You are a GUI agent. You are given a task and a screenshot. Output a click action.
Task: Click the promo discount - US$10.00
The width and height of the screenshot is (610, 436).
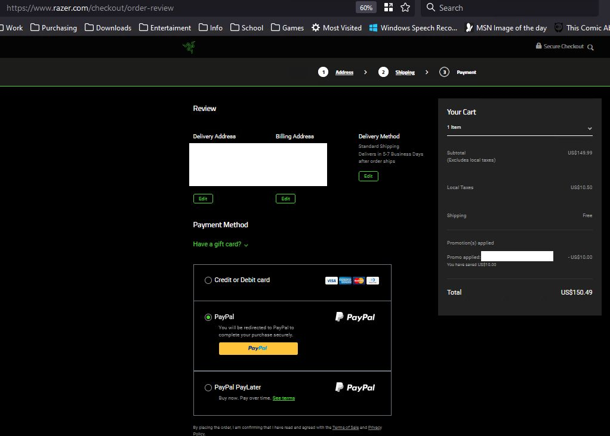[580, 257]
